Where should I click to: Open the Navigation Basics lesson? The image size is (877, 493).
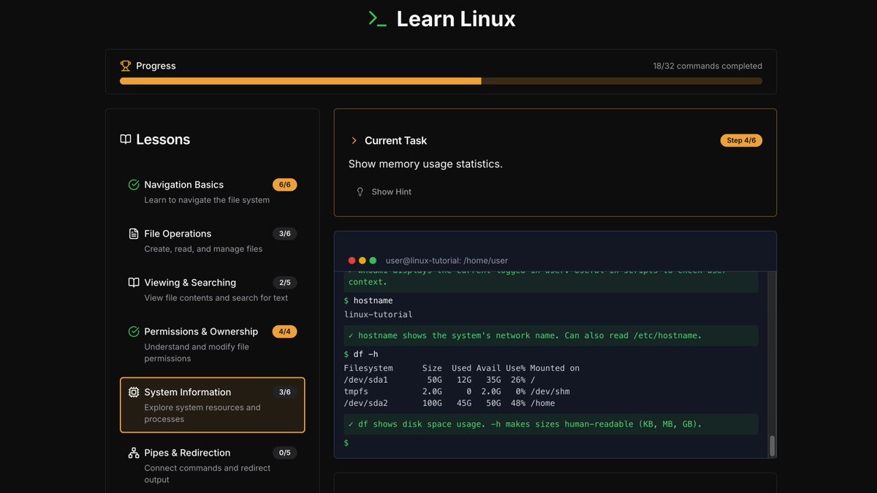[213, 191]
